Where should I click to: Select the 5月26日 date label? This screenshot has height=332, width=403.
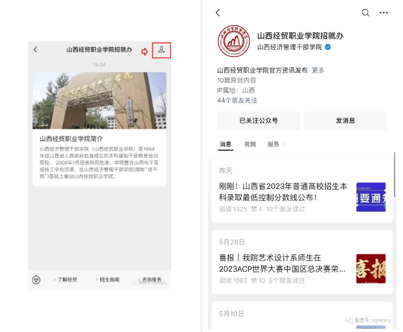232,242
